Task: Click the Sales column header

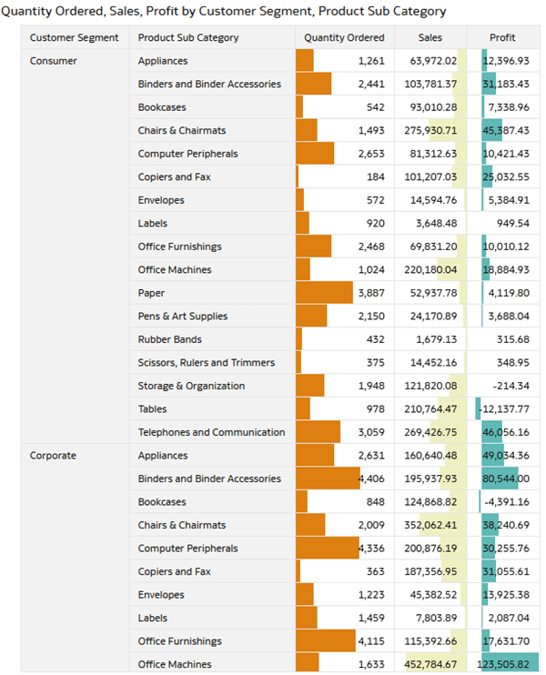Action: (x=430, y=37)
